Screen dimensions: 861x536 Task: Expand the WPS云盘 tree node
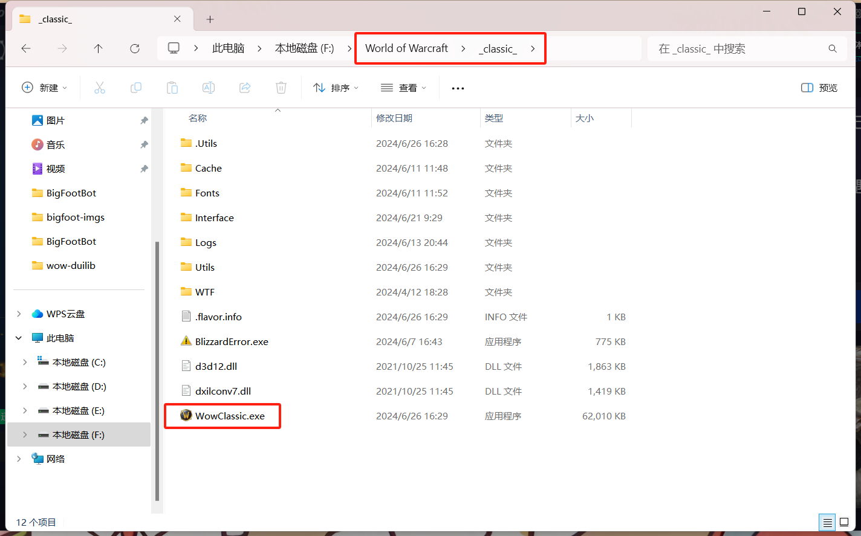tap(19, 314)
